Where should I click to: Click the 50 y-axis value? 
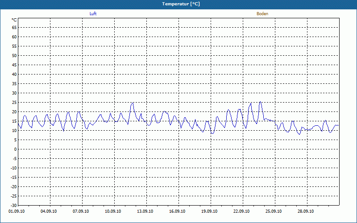pos(14,55)
